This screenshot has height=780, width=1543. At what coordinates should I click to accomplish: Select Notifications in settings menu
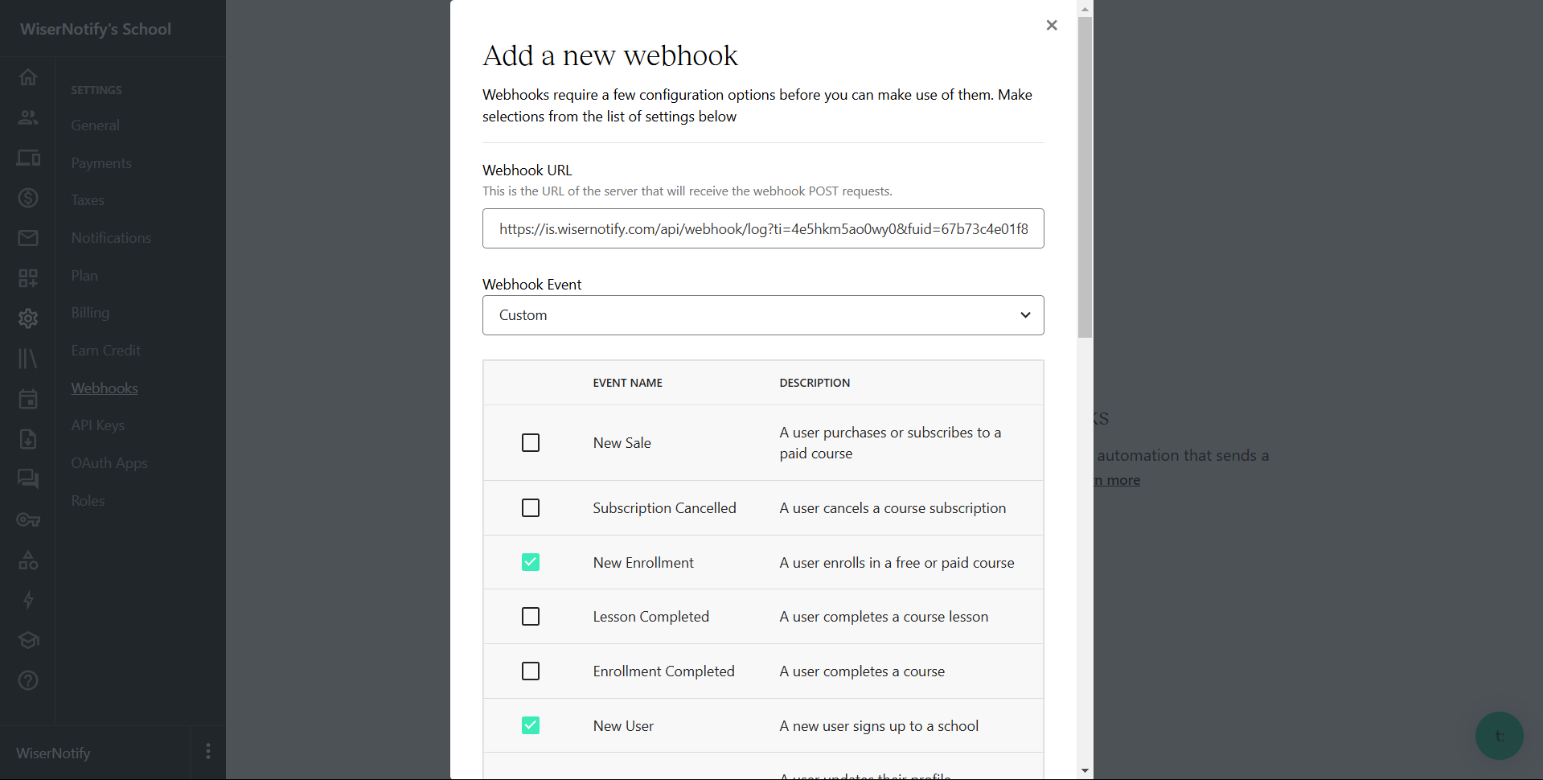tap(111, 238)
